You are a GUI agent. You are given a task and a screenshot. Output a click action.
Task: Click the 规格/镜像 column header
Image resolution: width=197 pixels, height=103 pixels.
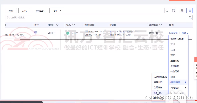coord(89,25)
